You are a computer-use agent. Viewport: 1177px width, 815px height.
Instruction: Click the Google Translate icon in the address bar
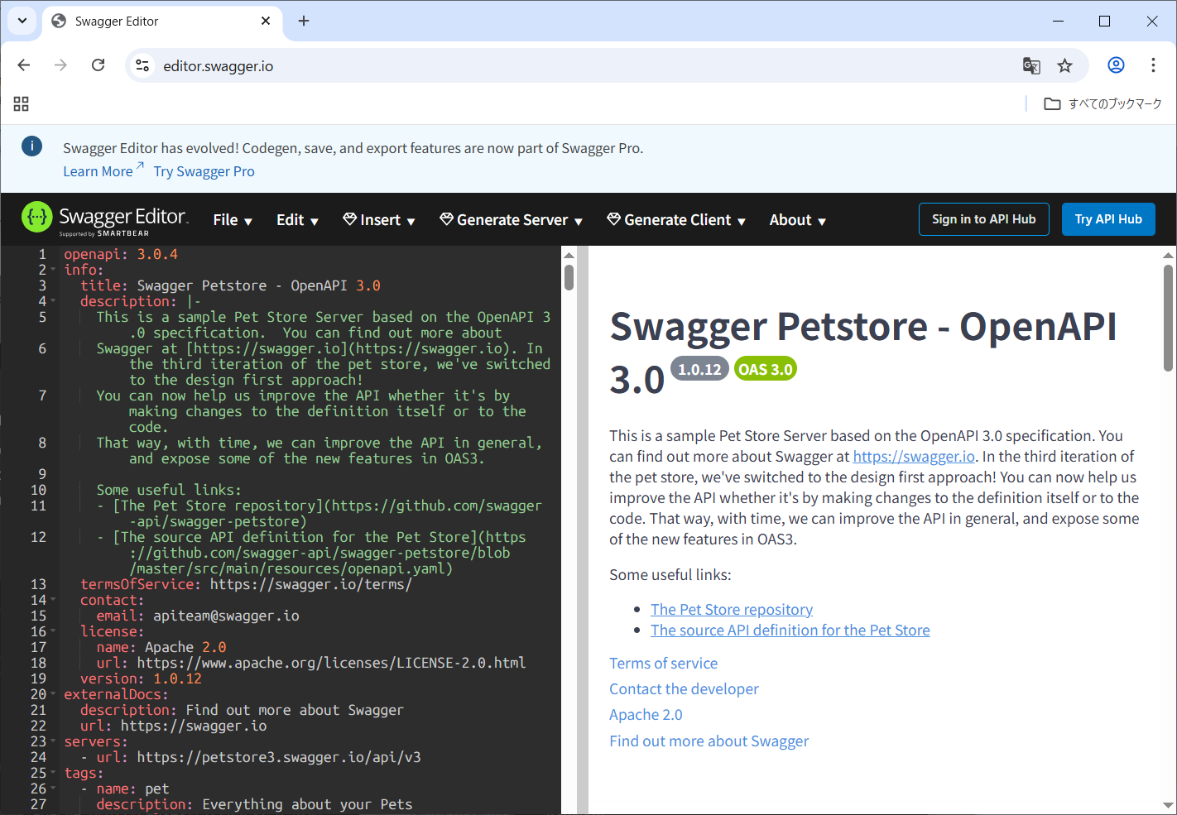coord(1031,66)
